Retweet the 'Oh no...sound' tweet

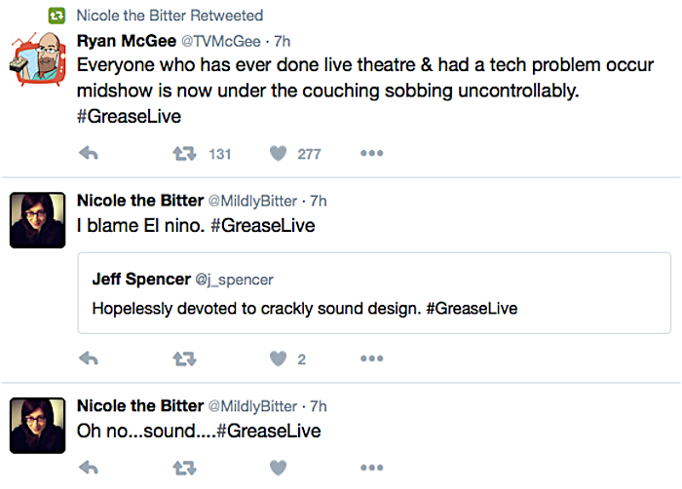pos(184,468)
